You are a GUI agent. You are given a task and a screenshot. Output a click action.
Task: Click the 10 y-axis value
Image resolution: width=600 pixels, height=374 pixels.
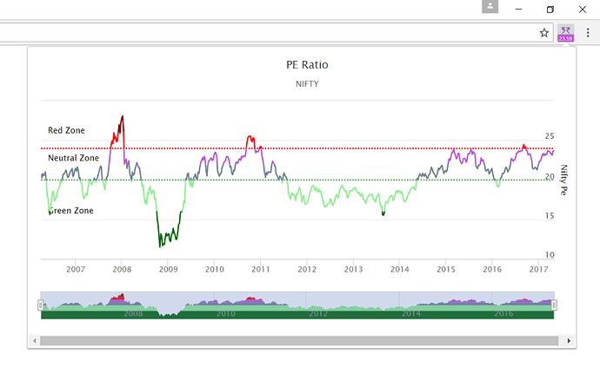(x=550, y=255)
